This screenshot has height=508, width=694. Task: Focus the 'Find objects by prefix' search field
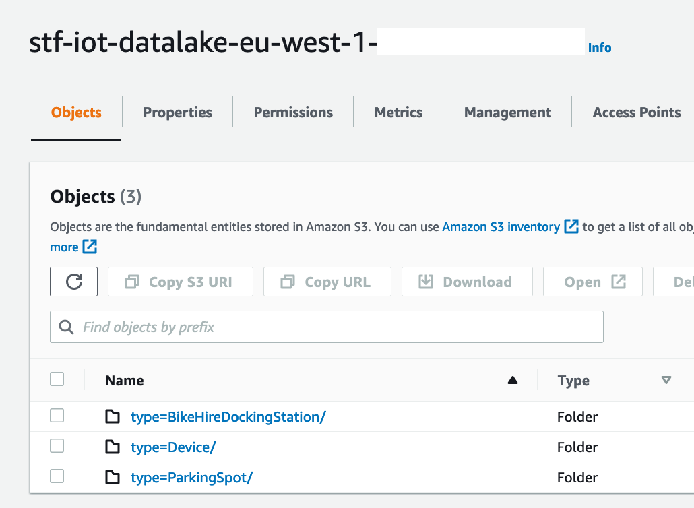pyautogui.click(x=337, y=327)
